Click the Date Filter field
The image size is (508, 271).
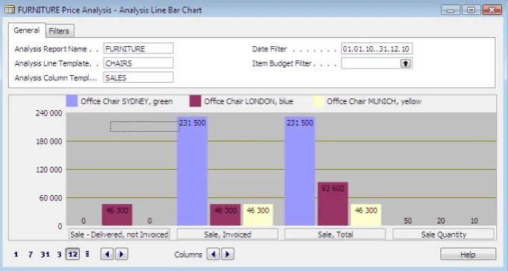click(377, 48)
